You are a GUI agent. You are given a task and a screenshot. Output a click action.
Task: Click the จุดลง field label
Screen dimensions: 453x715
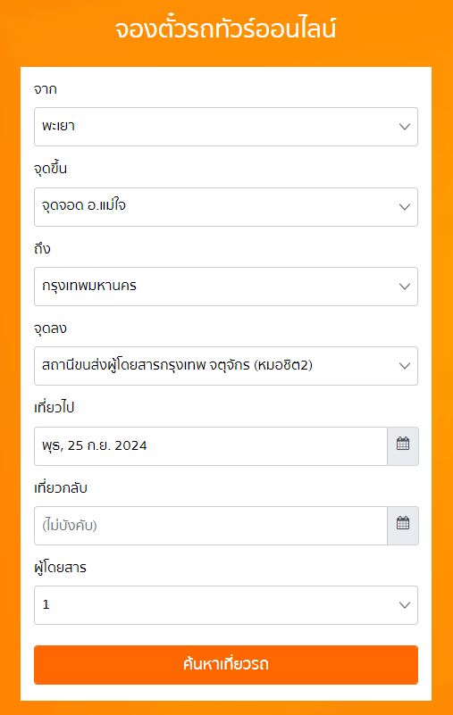tap(50, 328)
